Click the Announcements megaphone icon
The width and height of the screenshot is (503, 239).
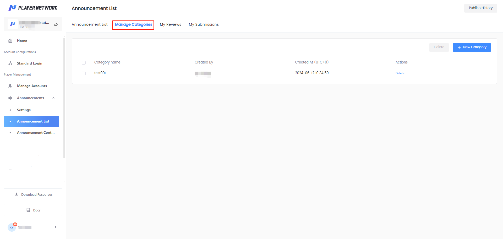10,98
